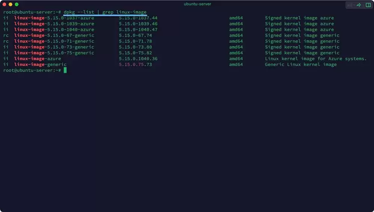The image size is (374, 212).
Task: Click amd64 in the linux-image-azure row
Action: click(236, 59)
